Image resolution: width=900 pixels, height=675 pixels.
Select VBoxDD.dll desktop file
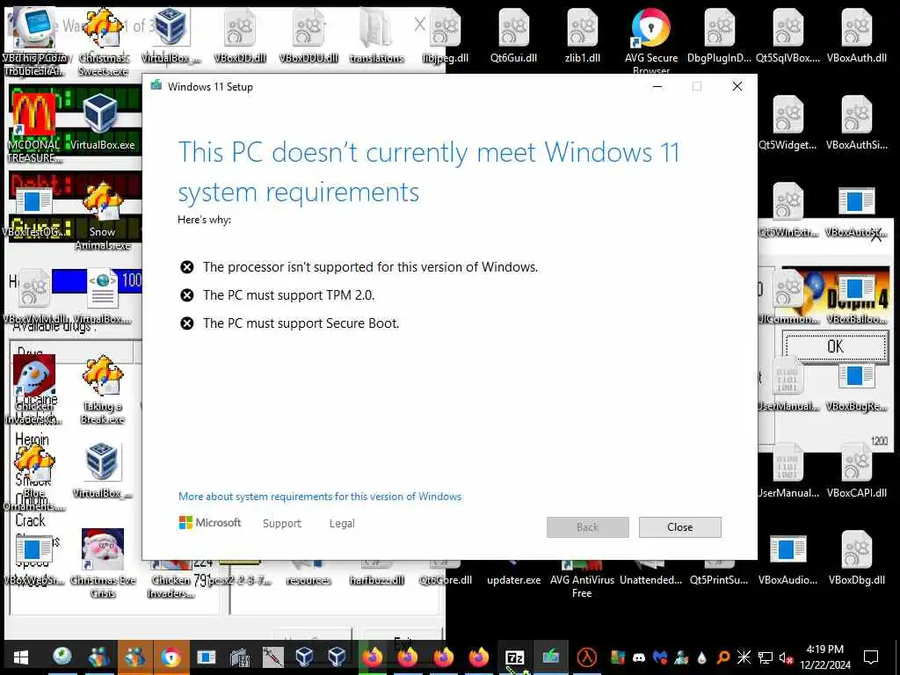[239, 35]
